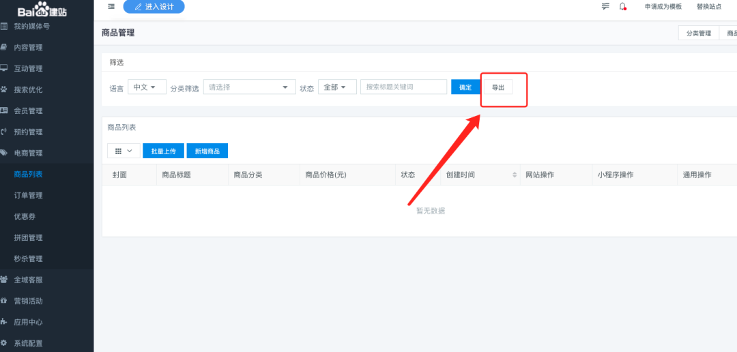Viewport: 737px width, 352px height.
Task: Open the 语言 dropdown showing 中文
Action: pyautogui.click(x=147, y=87)
